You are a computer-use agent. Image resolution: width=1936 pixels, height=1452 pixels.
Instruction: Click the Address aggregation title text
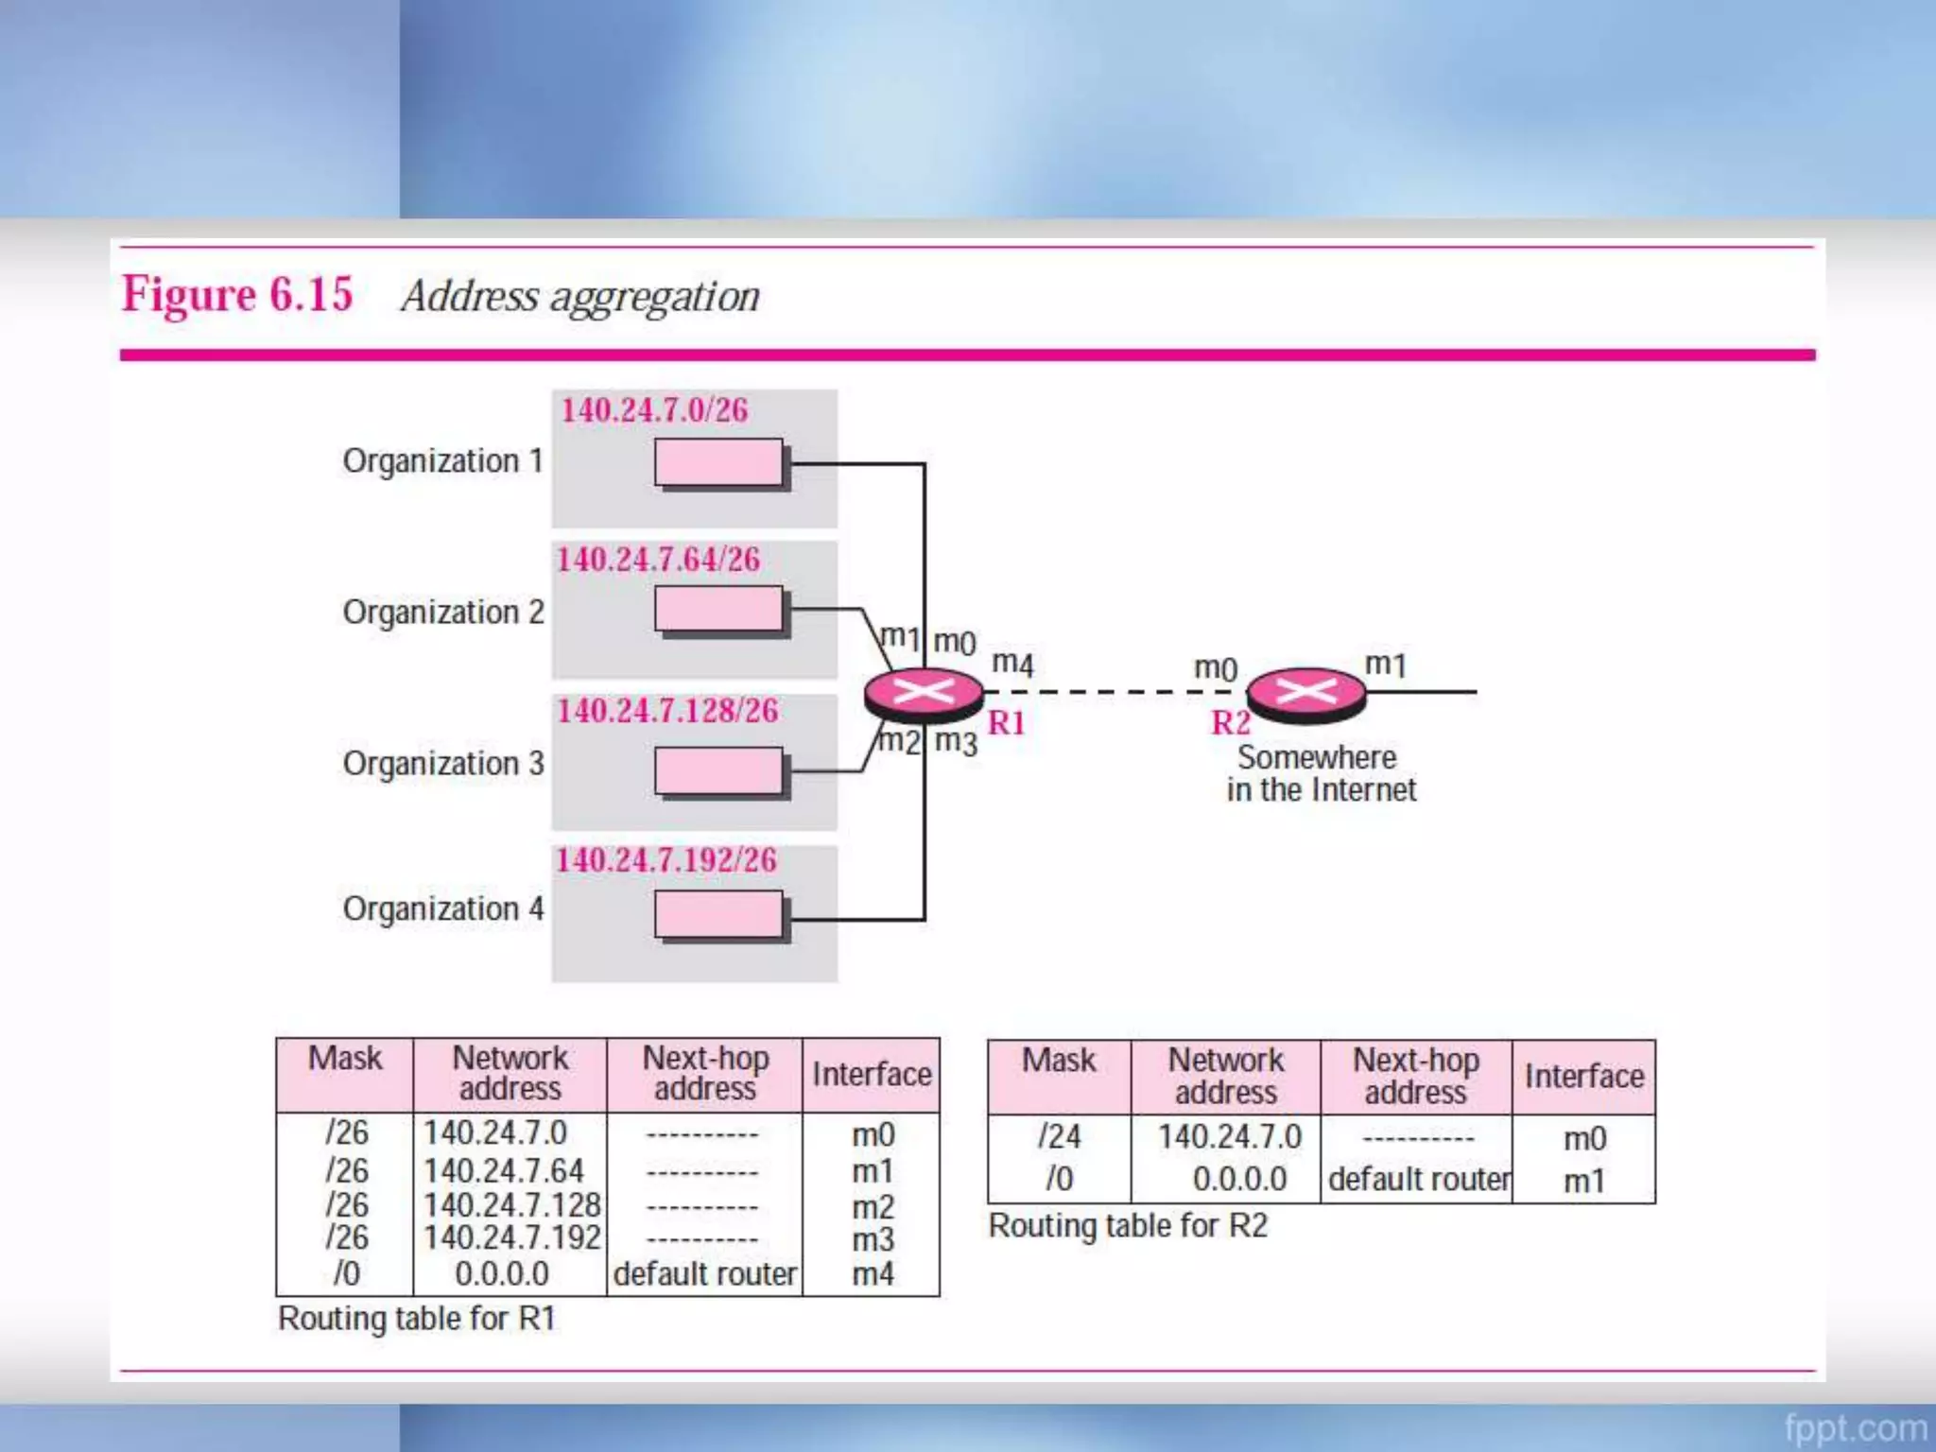pos(580,296)
